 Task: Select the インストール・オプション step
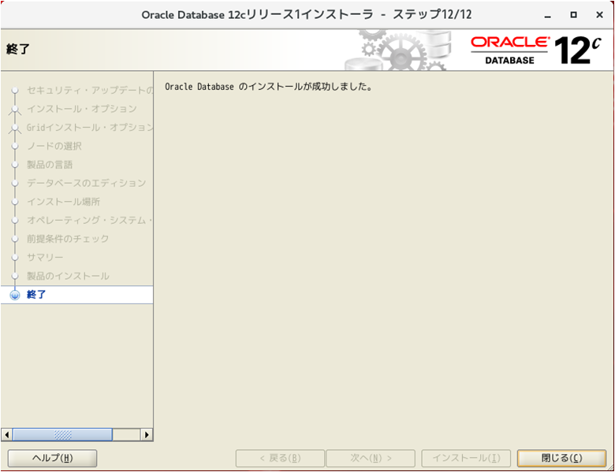[81, 109]
